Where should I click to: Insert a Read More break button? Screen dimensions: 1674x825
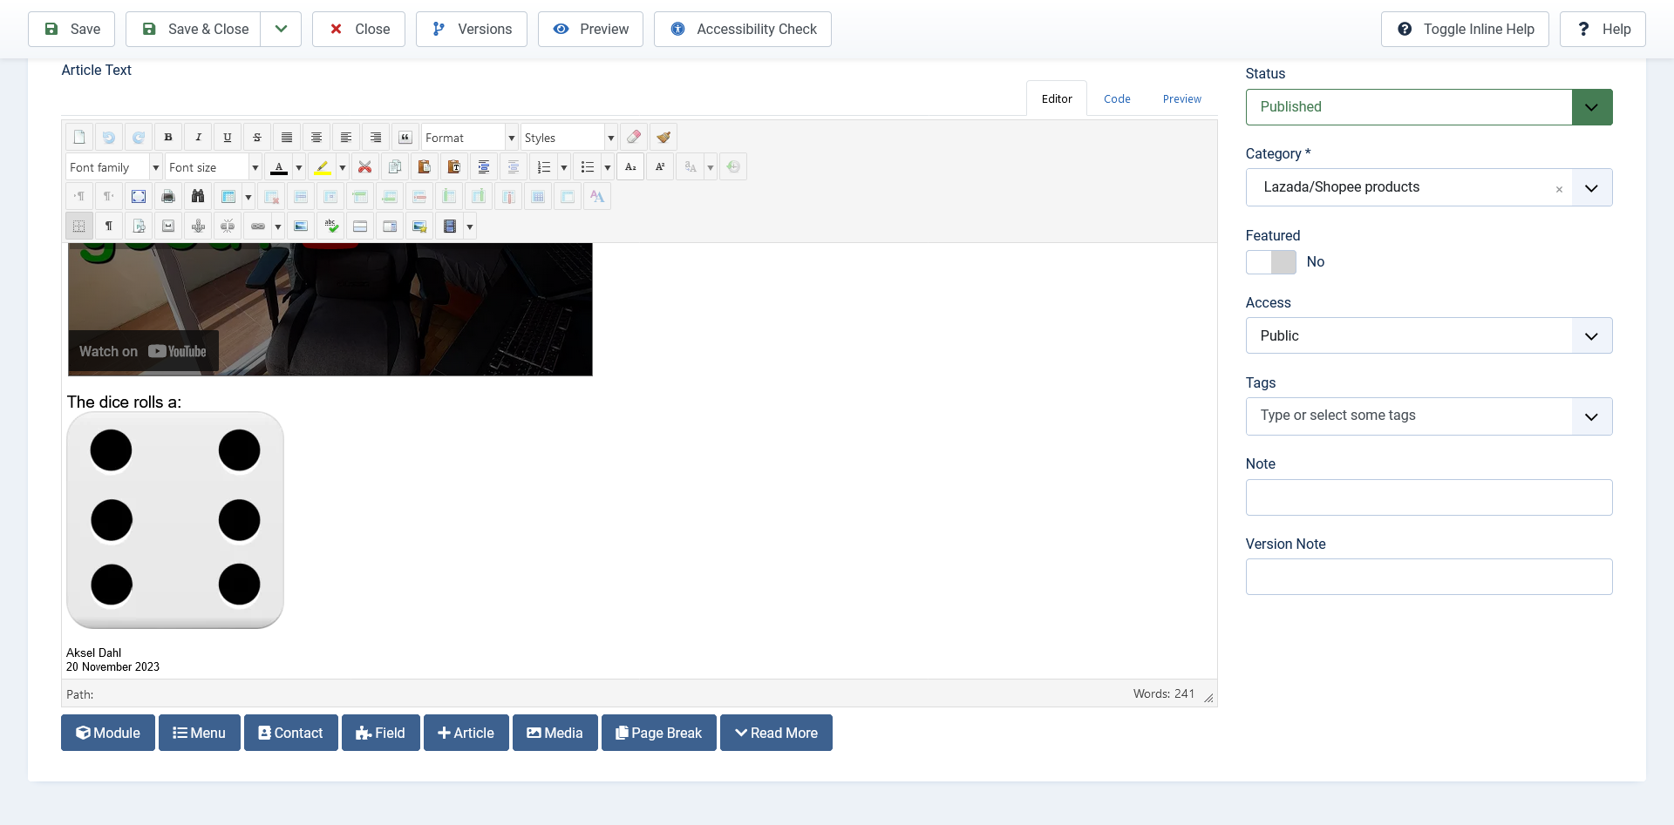point(776,734)
